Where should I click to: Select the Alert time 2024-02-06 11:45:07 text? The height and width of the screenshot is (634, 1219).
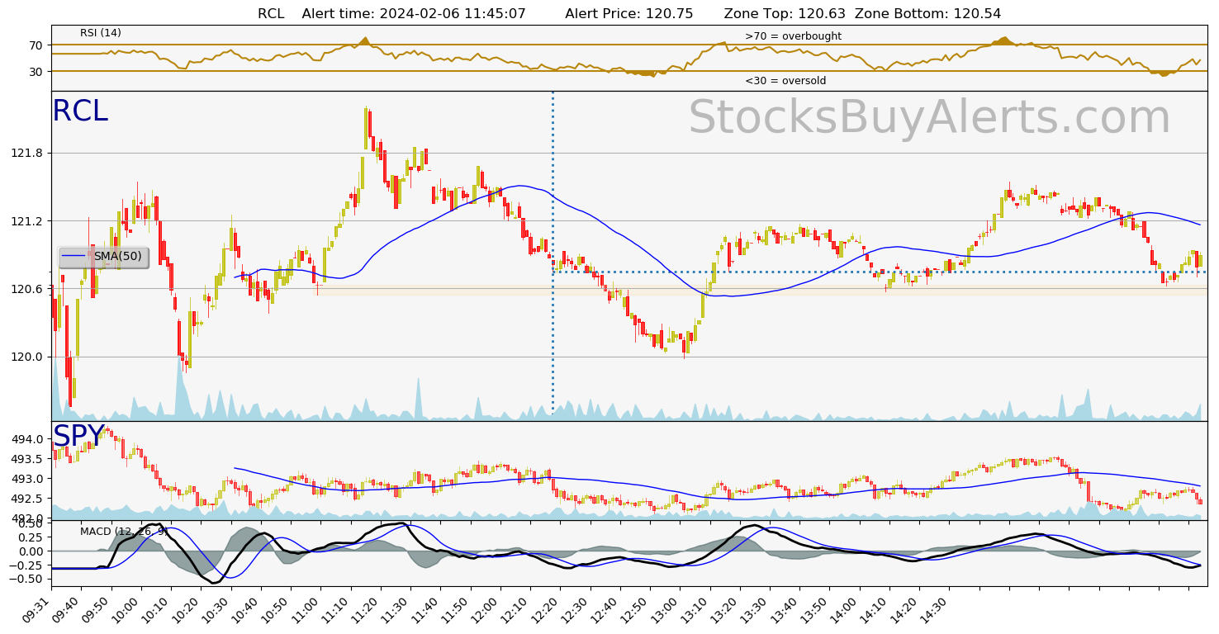point(414,13)
